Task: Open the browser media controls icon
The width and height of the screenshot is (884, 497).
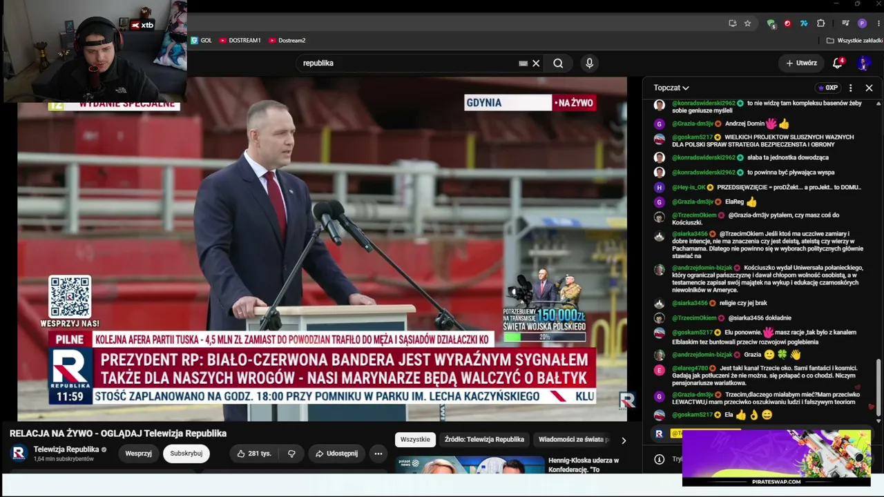Action: pyautogui.click(x=845, y=23)
